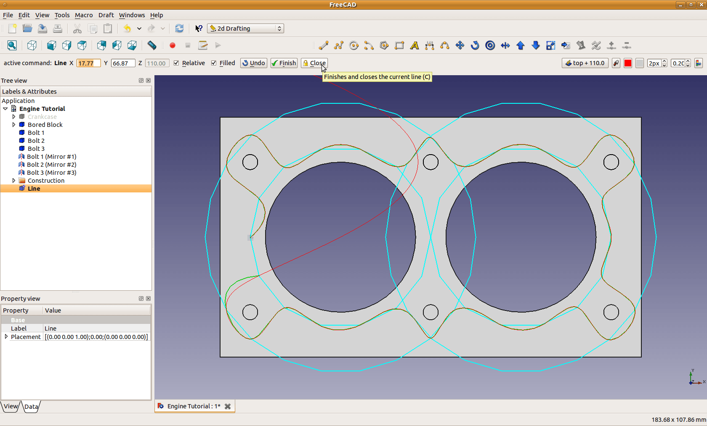Select the Draft text annotation tool
This screenshot has height=426, width=707.
415,45
